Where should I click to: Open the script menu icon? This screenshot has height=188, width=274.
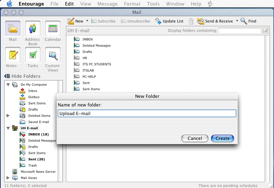pos(210,4)
